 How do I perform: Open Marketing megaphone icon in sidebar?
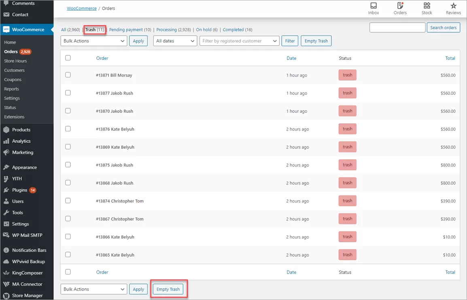6,152
